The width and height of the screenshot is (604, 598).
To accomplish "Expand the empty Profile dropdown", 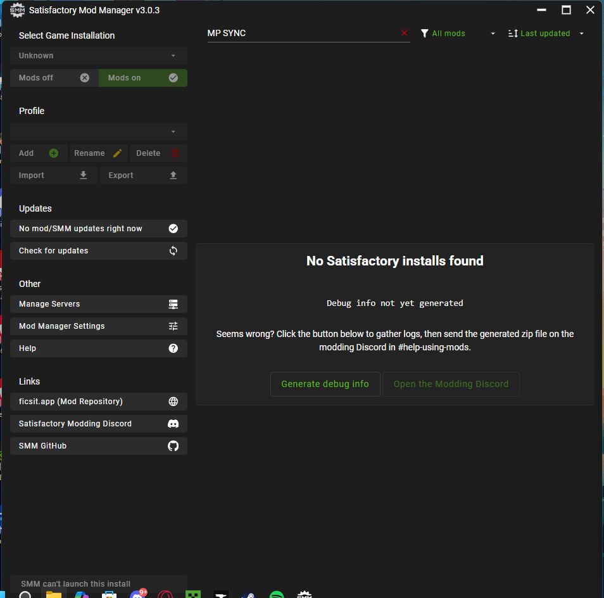I will (x=99, y=132).
